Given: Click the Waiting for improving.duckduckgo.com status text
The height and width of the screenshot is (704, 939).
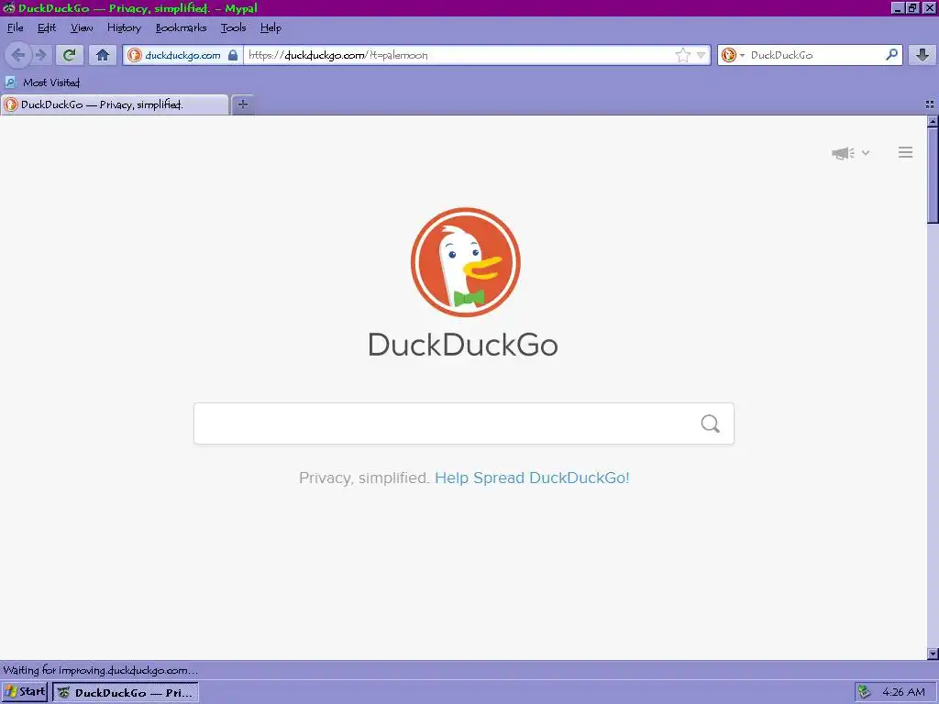Looking at the screenshot, I should click(x=100, y=670).
